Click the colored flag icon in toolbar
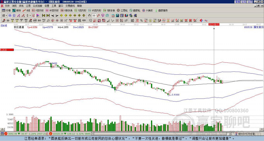 click(x=38, y=16)
